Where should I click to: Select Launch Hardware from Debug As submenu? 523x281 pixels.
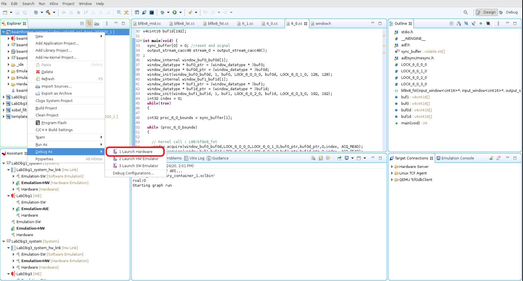135,152
